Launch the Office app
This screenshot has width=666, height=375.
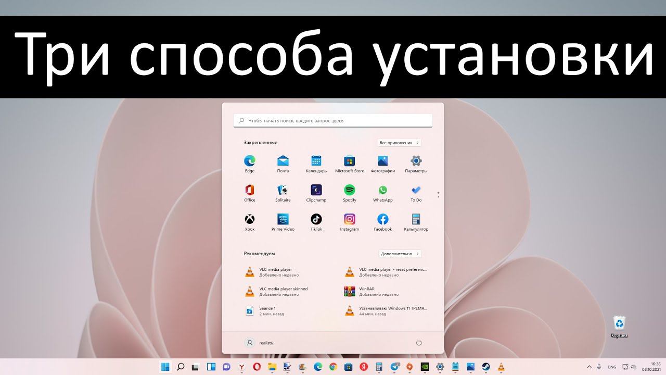[x=250, y=193]
